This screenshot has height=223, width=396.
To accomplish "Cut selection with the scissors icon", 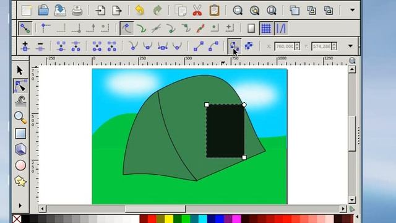I will 197,11.
